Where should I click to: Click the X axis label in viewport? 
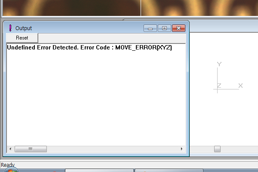[x=240, y=86]
